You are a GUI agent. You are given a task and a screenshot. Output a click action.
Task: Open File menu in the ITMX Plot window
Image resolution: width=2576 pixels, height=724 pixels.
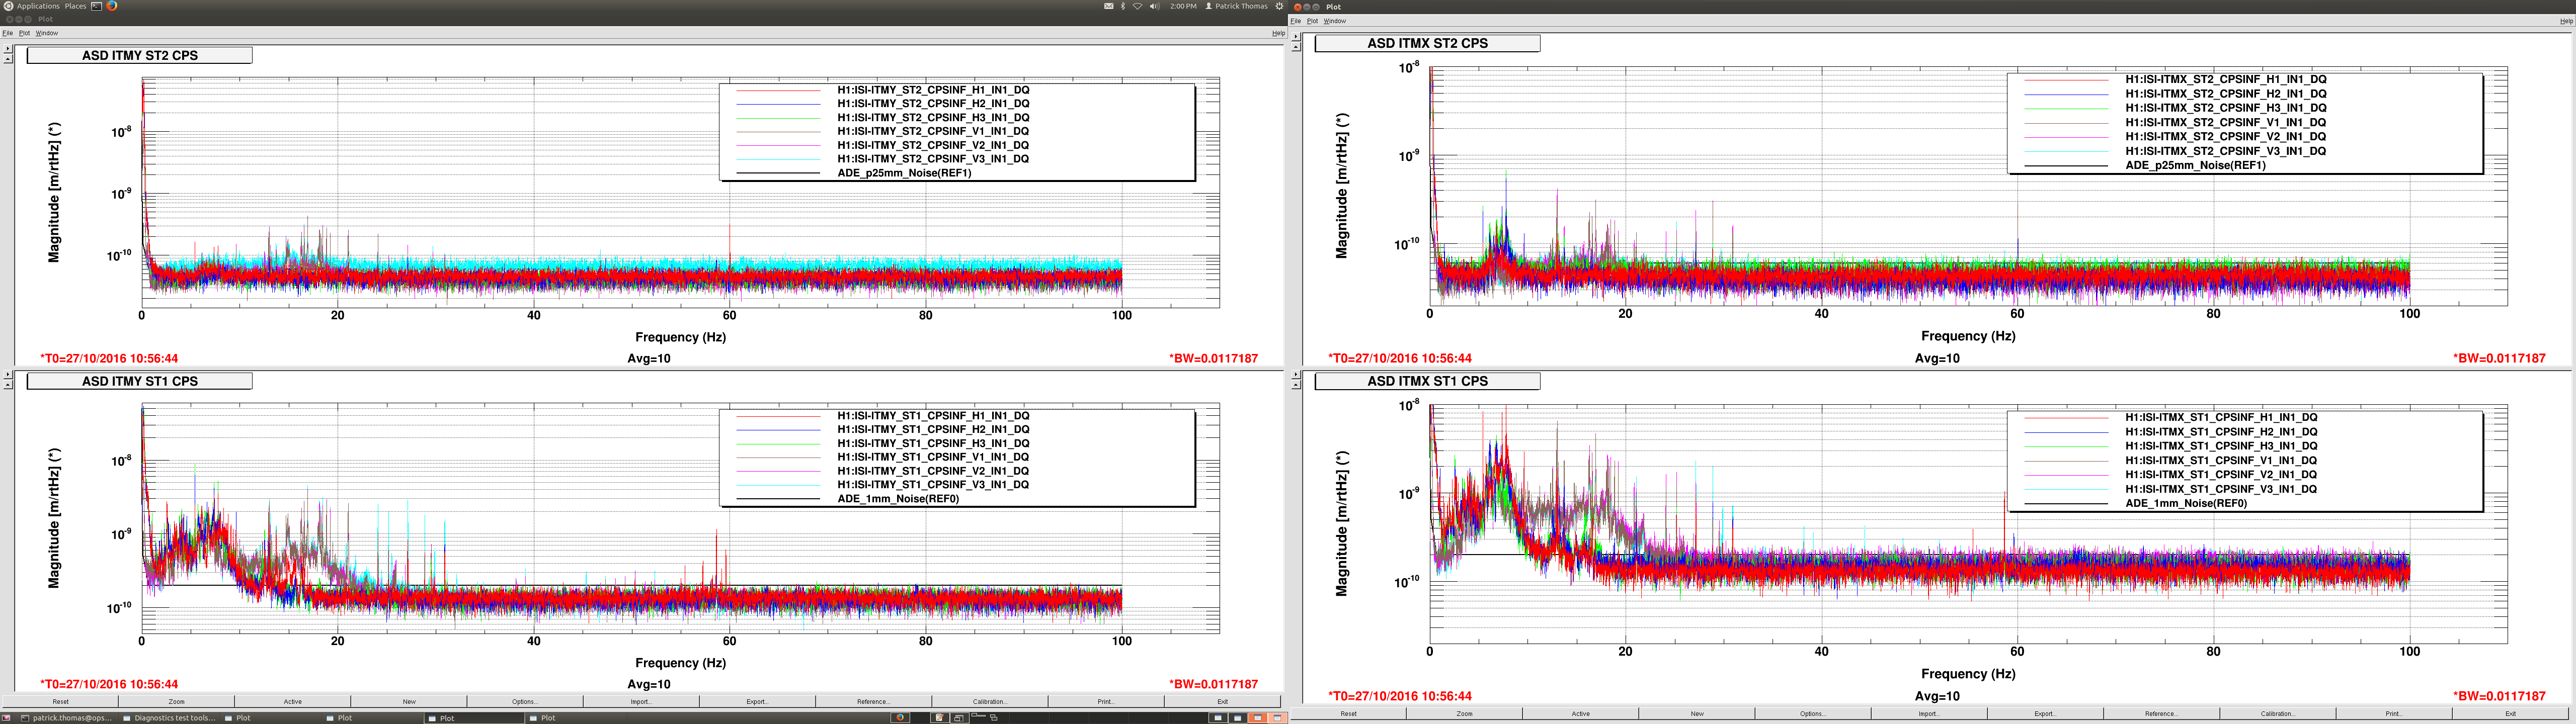[1296, 21]
